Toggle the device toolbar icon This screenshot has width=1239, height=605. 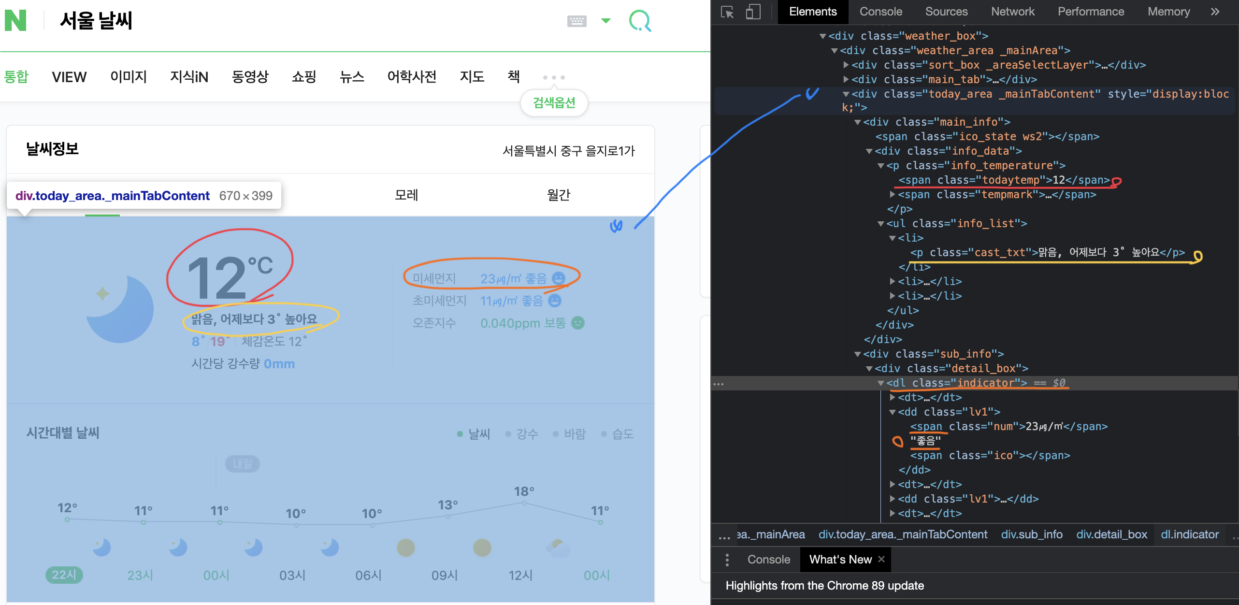[752, 12]
